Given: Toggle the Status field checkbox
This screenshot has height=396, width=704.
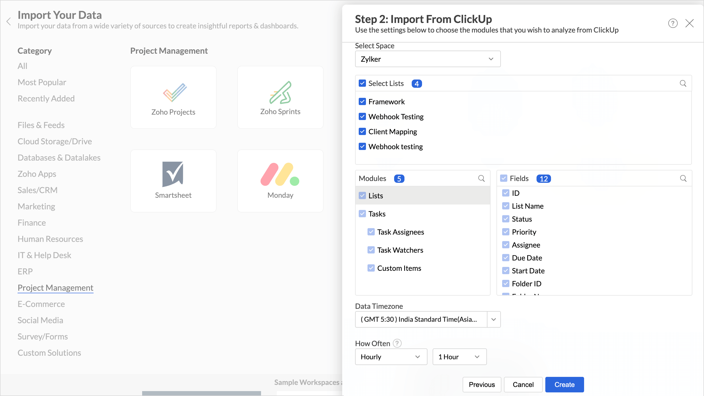Looking at the screenshot, I should [x=506, y=219].
